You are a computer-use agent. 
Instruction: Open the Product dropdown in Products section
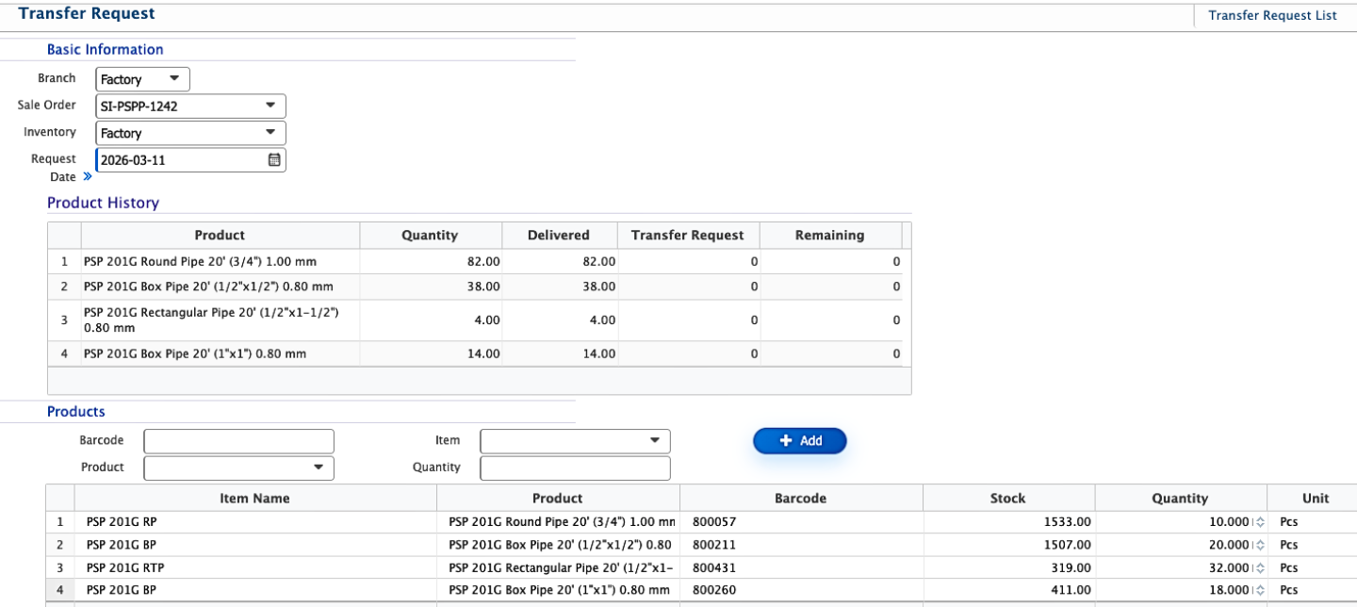coord(238,468)
